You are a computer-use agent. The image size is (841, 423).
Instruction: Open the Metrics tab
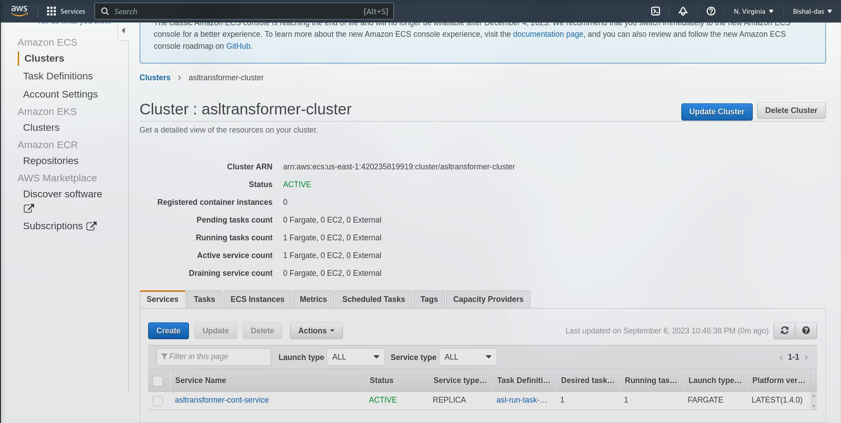pyautogui.click(x=313, y=299)
